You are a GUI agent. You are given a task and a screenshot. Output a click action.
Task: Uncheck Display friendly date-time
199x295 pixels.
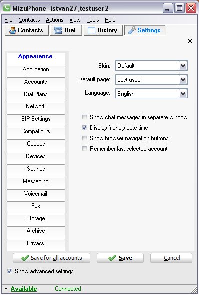pos(84,128)
